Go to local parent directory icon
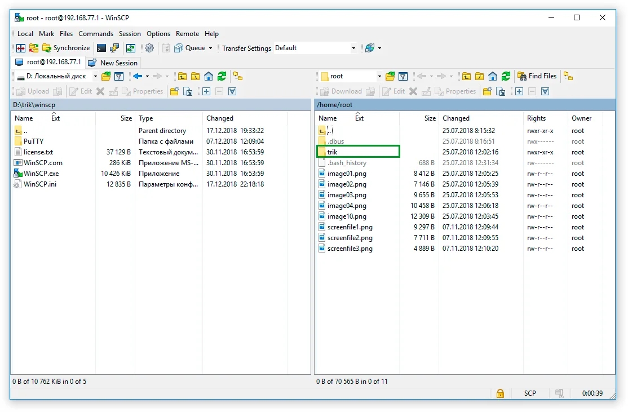This screenshot has width=628, height=412. pyautogui.click(x=182, y=76)
